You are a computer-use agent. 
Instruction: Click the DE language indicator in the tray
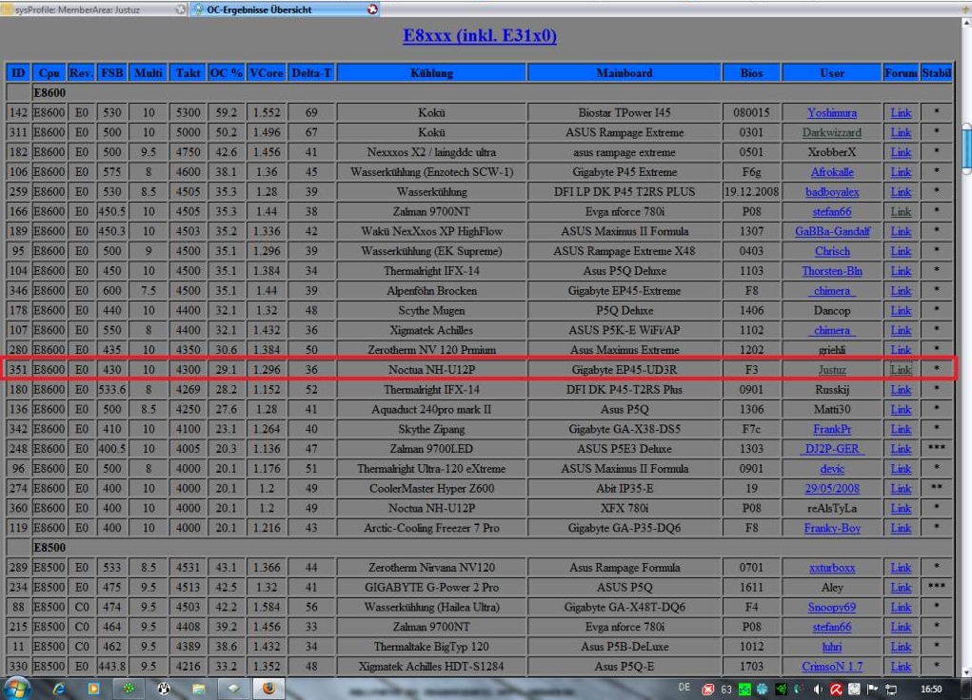tap(684, 688)
